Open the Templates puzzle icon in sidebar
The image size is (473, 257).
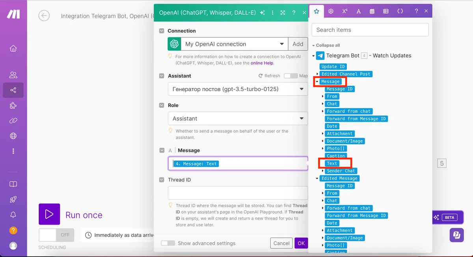[13, 106]
